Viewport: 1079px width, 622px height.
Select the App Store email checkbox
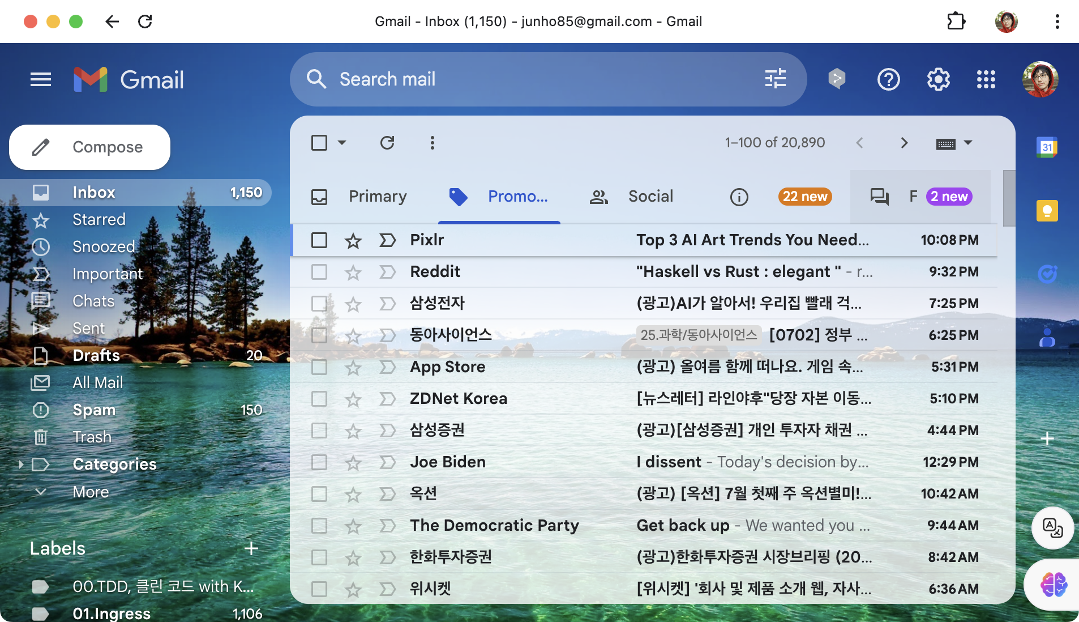coord(319,367)
